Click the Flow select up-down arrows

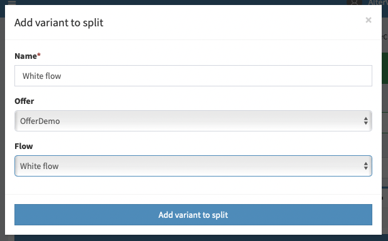pos(366,166)
